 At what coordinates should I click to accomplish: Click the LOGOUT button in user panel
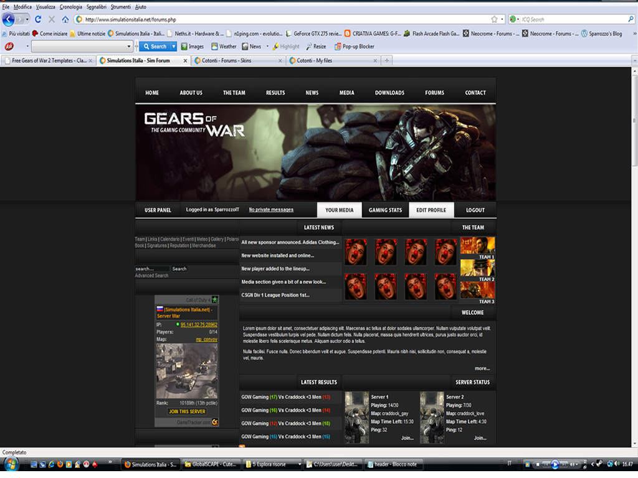(x=475, y=210)
